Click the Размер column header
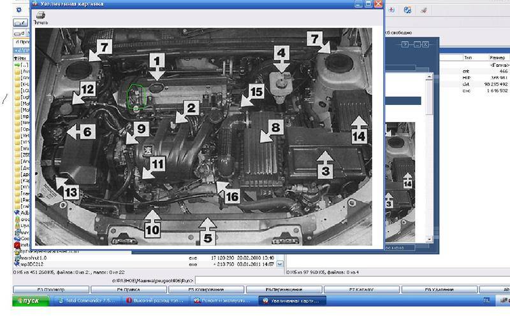This screenshot has height=318, width=510. 498,57
